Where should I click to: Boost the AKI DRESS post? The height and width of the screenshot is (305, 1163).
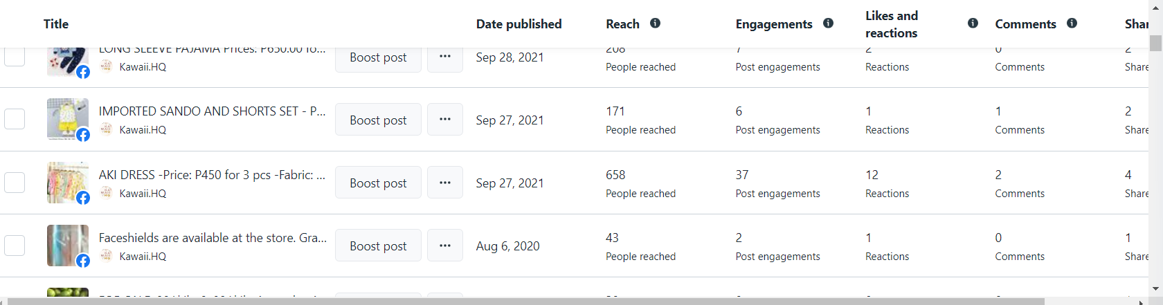coord(379,183)
